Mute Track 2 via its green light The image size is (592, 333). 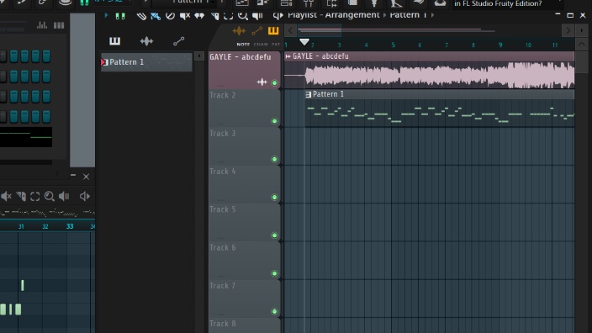tap(274, 121)
